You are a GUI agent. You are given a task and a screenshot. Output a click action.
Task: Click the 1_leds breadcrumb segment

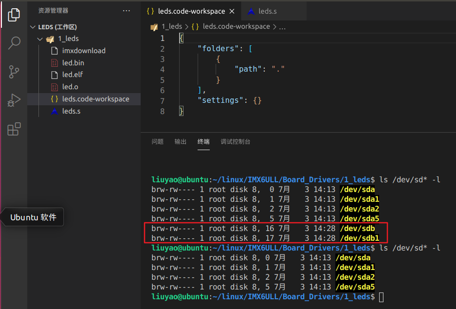point(172,26)
